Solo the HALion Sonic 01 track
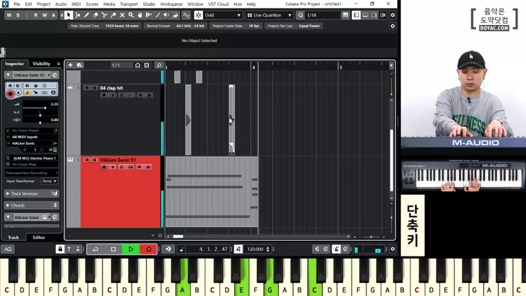 point(94,160)
